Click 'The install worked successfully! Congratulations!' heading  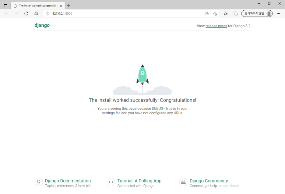tap(142, 100)
